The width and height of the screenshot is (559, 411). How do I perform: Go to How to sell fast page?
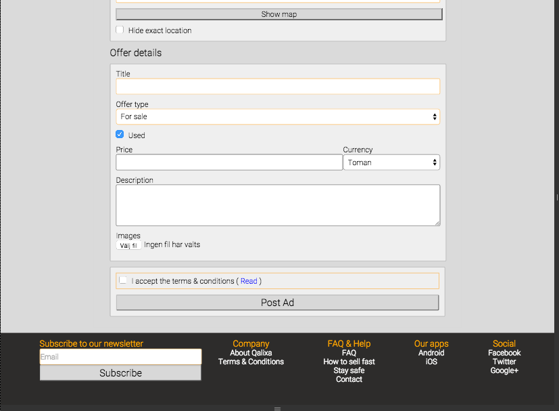(x=349, y=362)
